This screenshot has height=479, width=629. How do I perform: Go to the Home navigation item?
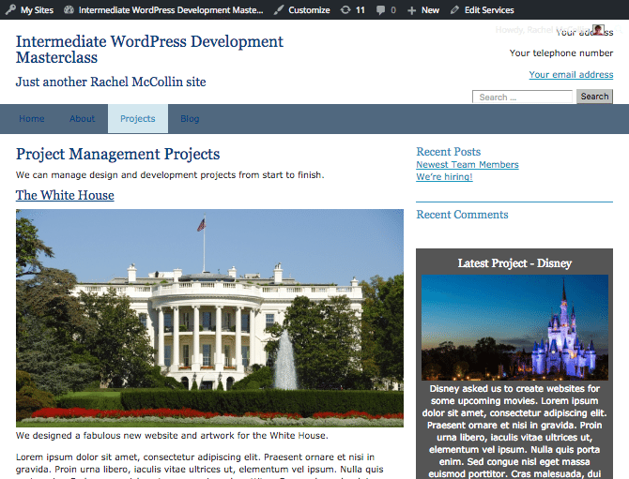coord(32,119)
